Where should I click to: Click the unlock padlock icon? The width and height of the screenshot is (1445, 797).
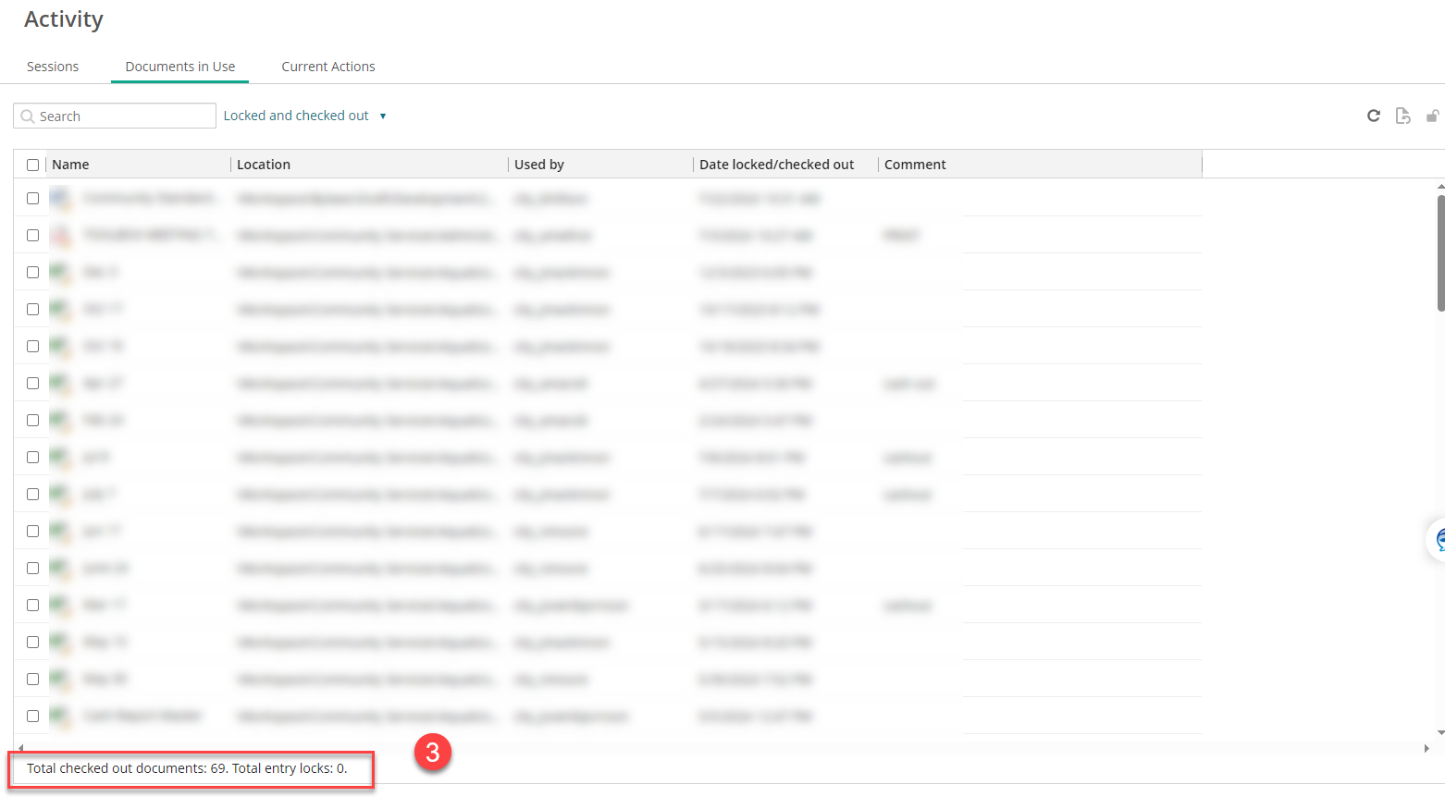click(1432, 116)
